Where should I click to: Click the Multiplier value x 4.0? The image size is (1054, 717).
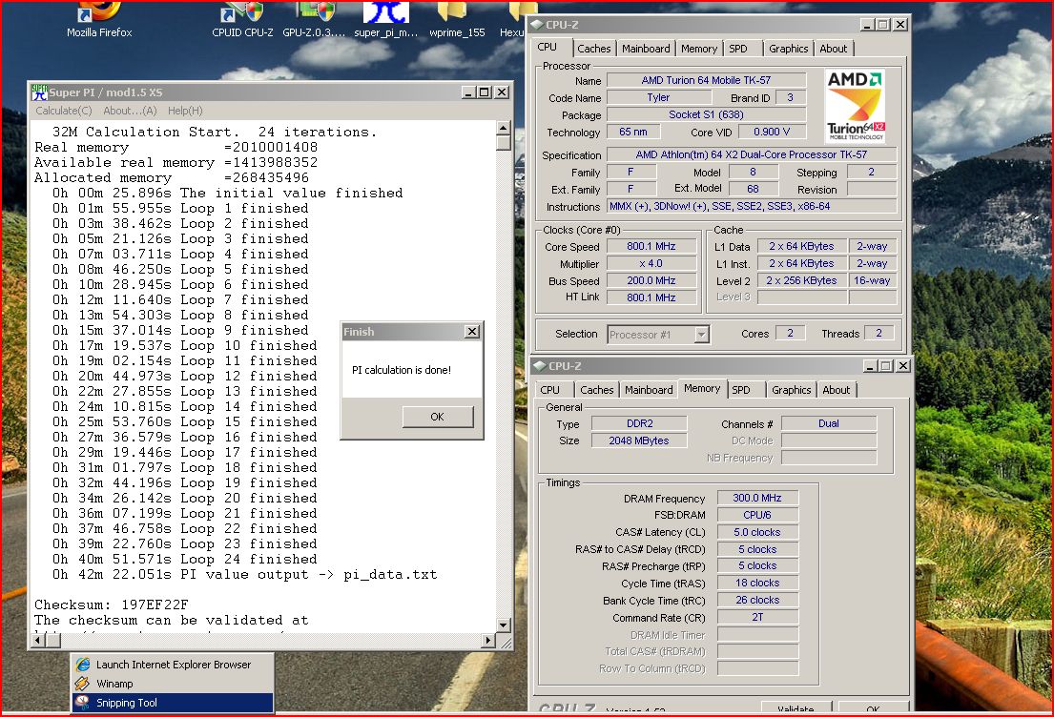(x=651, y=263)
